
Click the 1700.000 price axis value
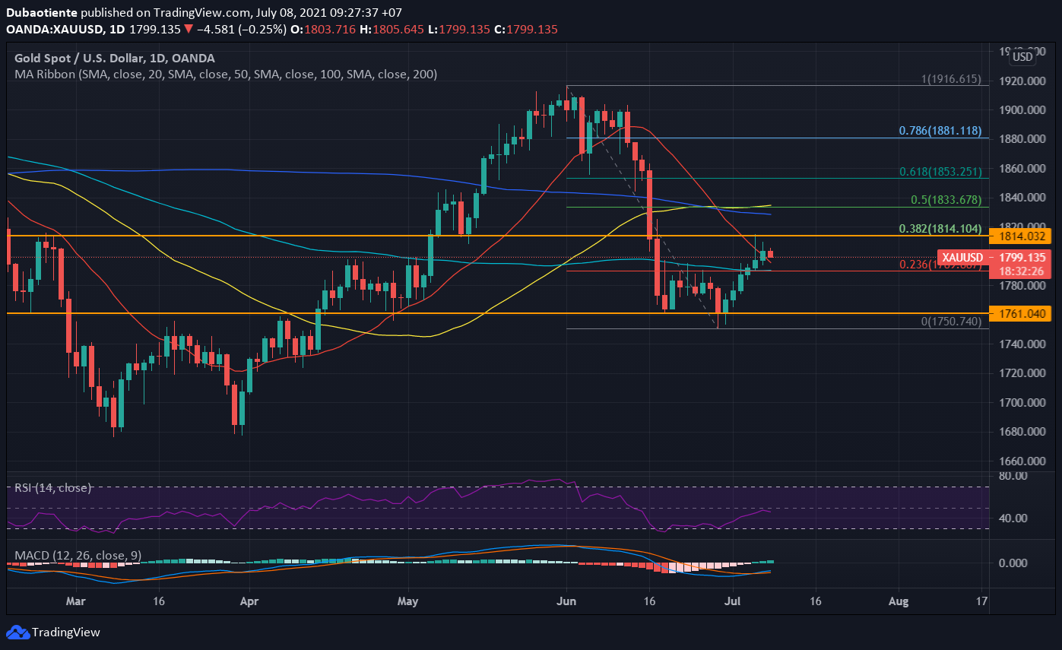tap(1022, 402)
